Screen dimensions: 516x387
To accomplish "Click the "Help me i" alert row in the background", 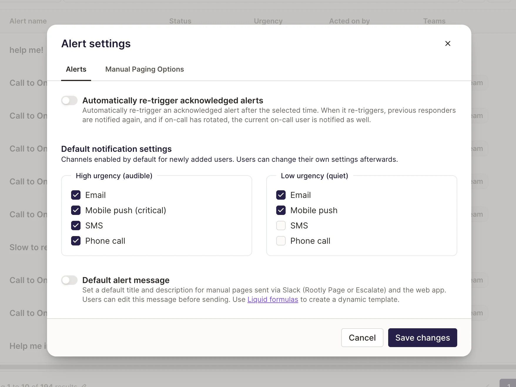I will click(x=28, y=346).
